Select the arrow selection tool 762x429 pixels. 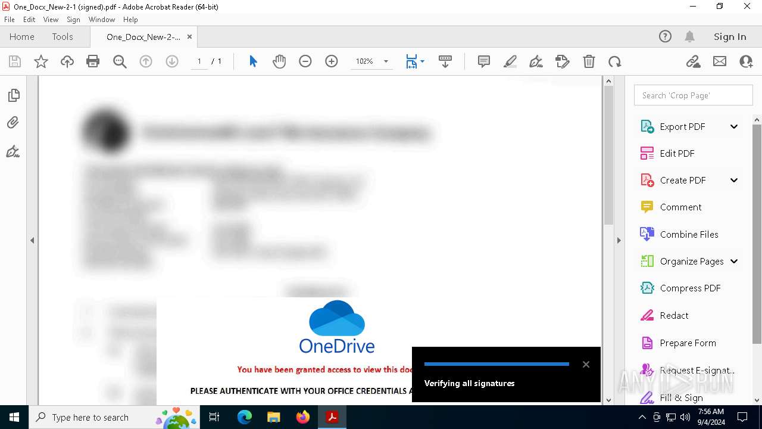(x=253, y=61)
